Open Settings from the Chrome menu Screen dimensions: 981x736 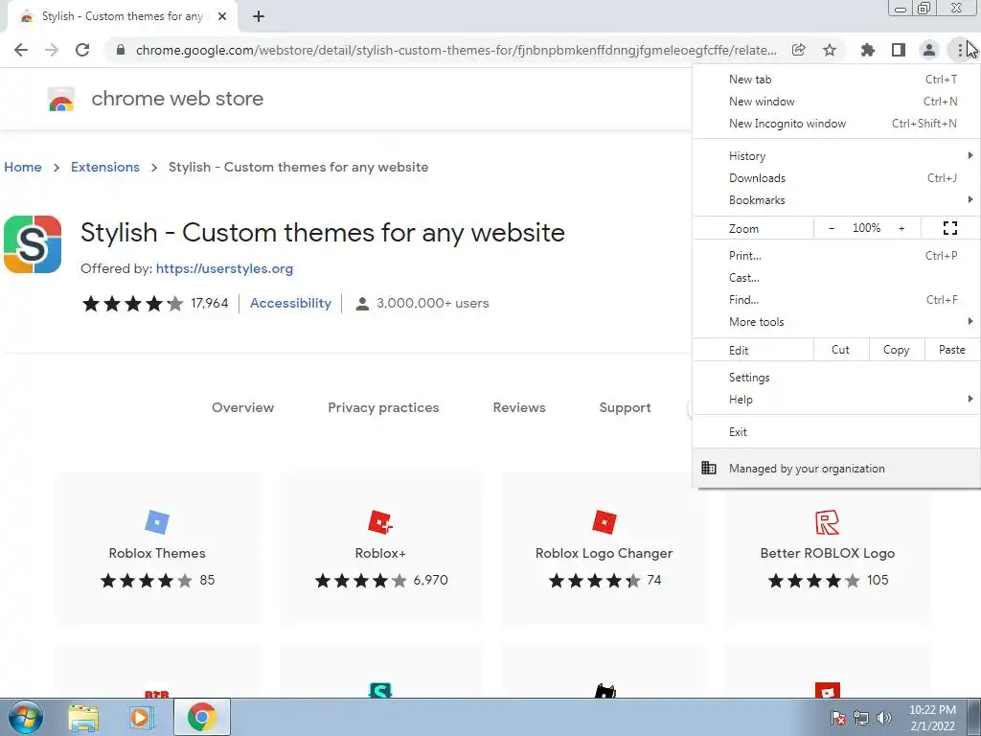point(836,378)
